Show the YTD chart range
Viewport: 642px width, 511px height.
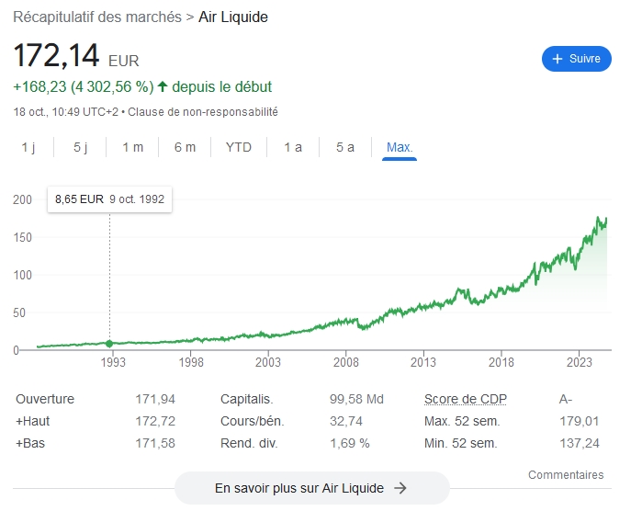pyautogui.click(x=239, y=147)
